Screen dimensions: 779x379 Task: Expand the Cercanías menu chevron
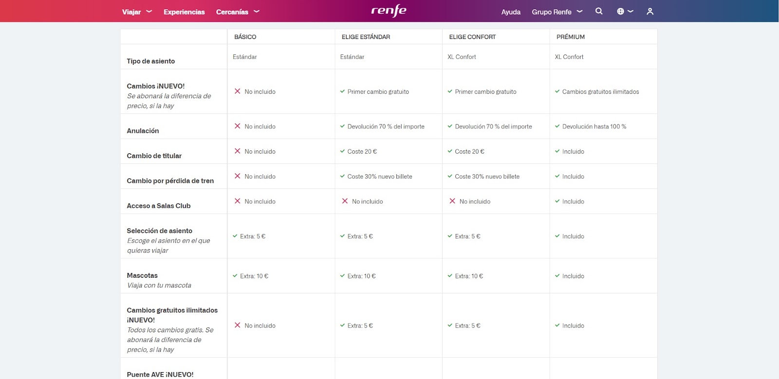tap(257, 11)
